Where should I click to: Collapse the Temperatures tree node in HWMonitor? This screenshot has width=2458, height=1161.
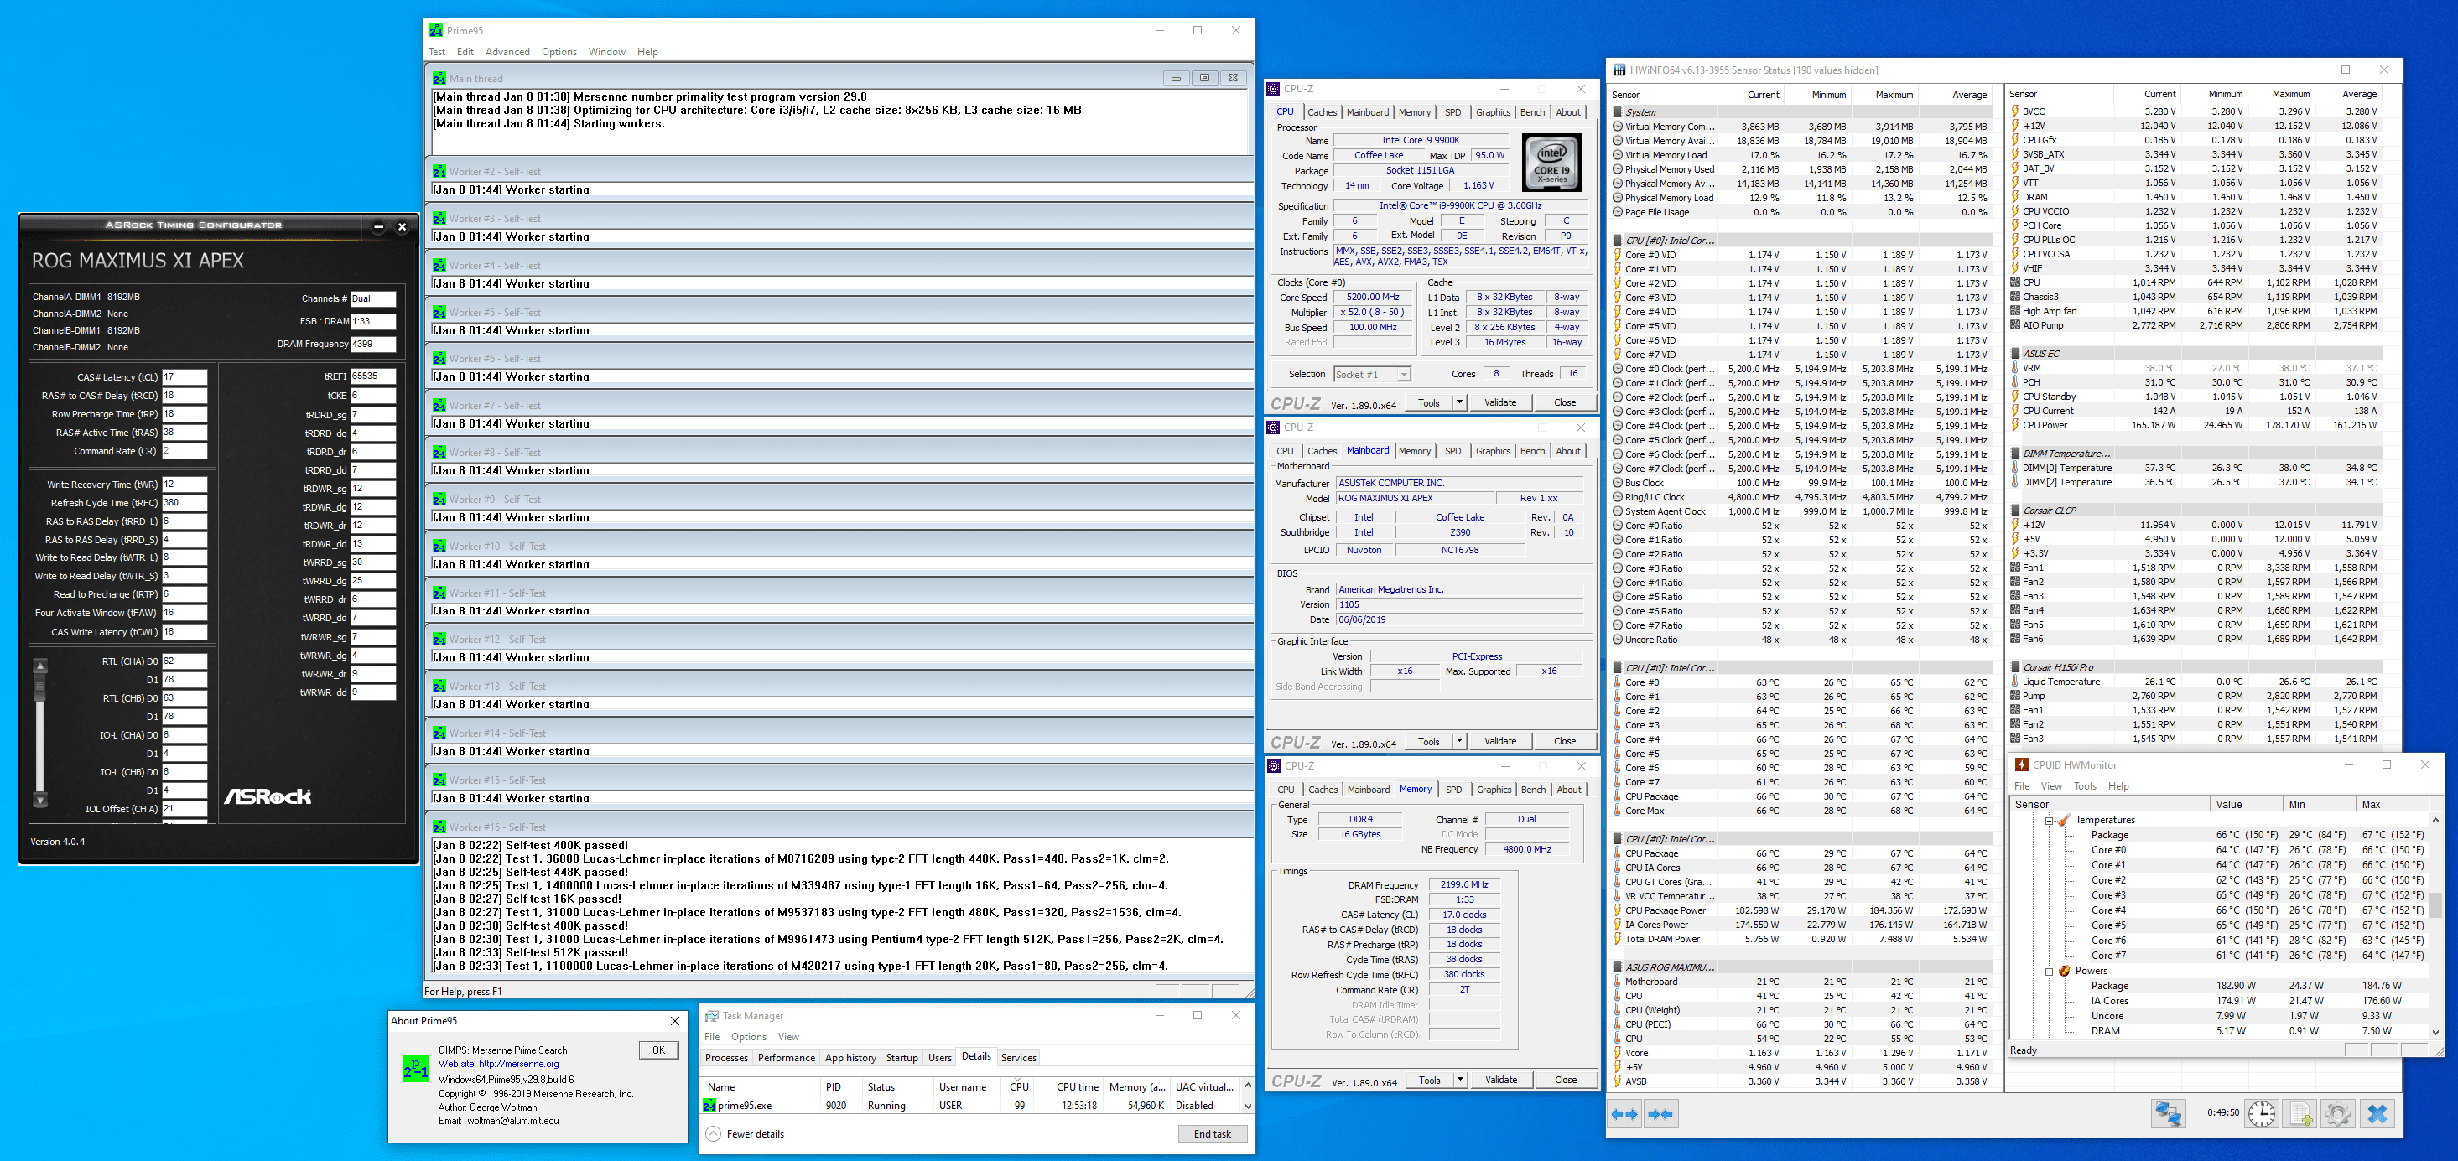pos(2049,821)
